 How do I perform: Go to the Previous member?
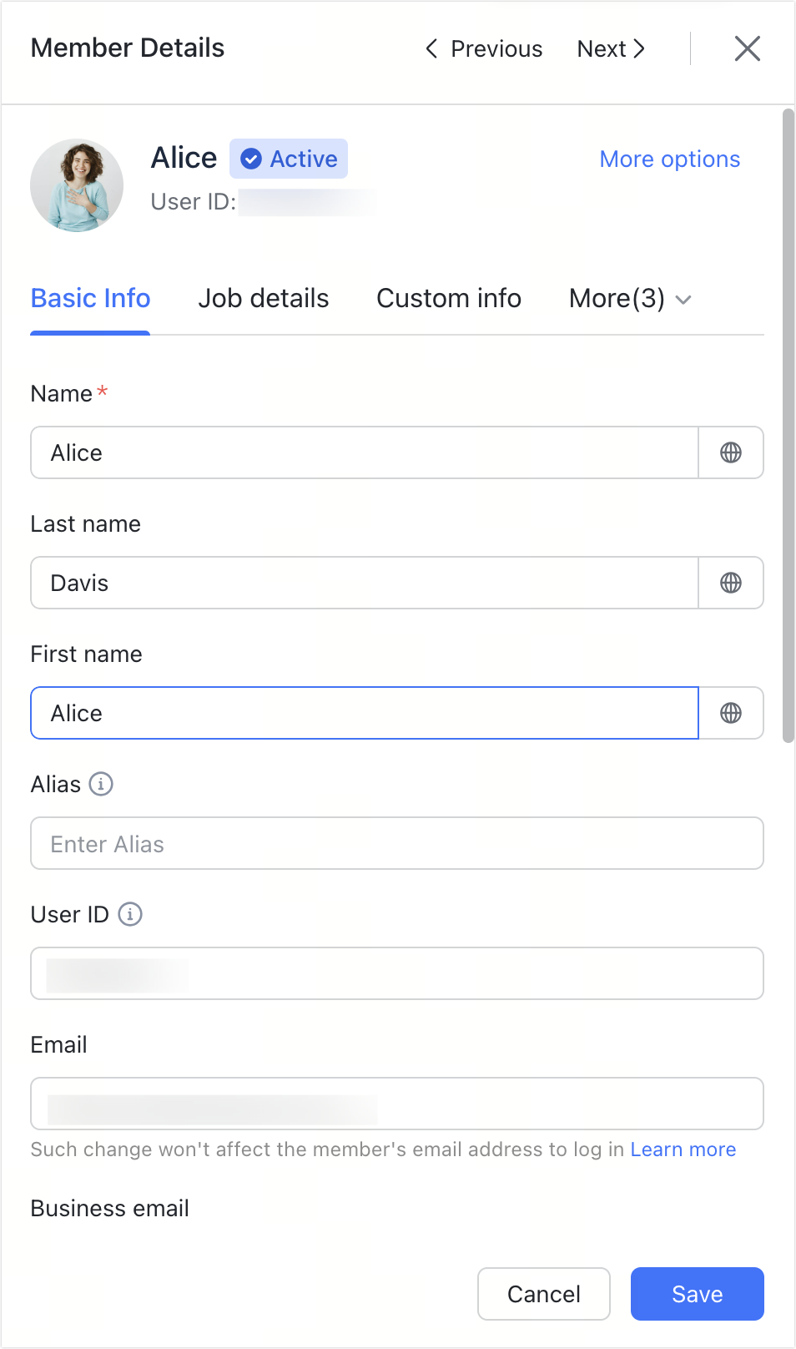point(484,48)
